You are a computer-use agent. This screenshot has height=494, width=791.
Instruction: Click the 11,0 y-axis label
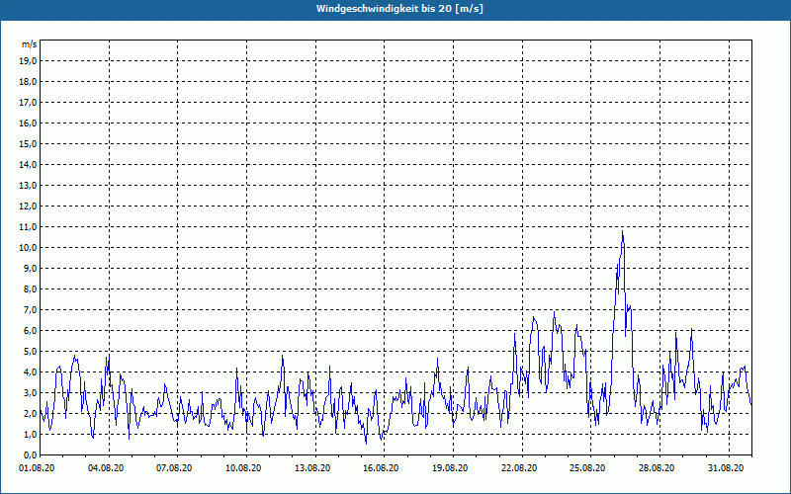coord(28,227)
